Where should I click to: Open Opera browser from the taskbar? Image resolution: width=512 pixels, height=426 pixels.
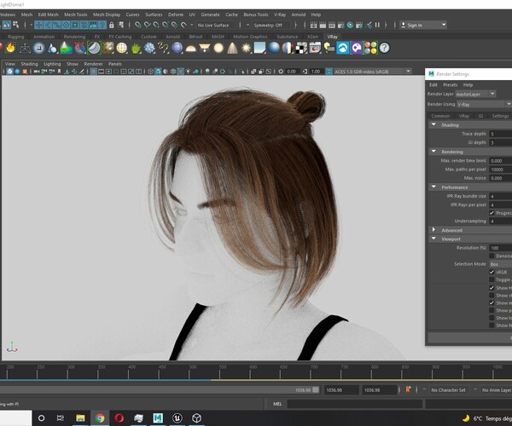[x=119, y=417]
